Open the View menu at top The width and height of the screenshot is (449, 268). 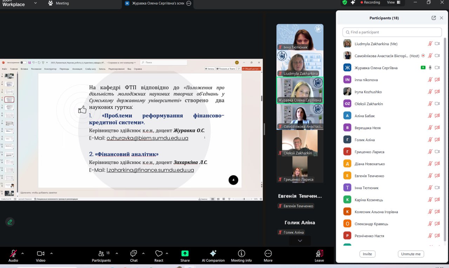point(391,2)
